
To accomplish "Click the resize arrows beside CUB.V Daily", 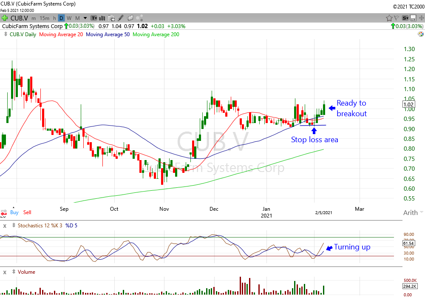I will 6,34.
